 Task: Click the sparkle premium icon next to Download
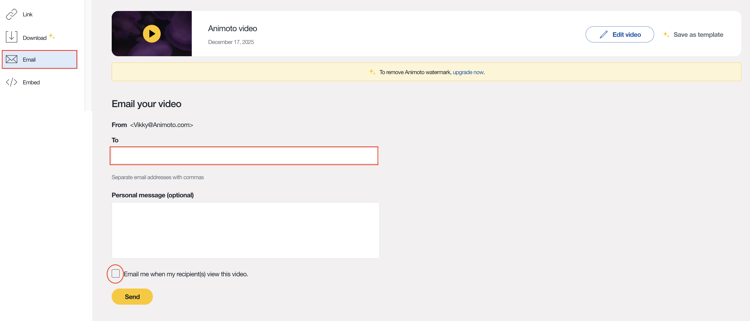[x=52, y=36]
